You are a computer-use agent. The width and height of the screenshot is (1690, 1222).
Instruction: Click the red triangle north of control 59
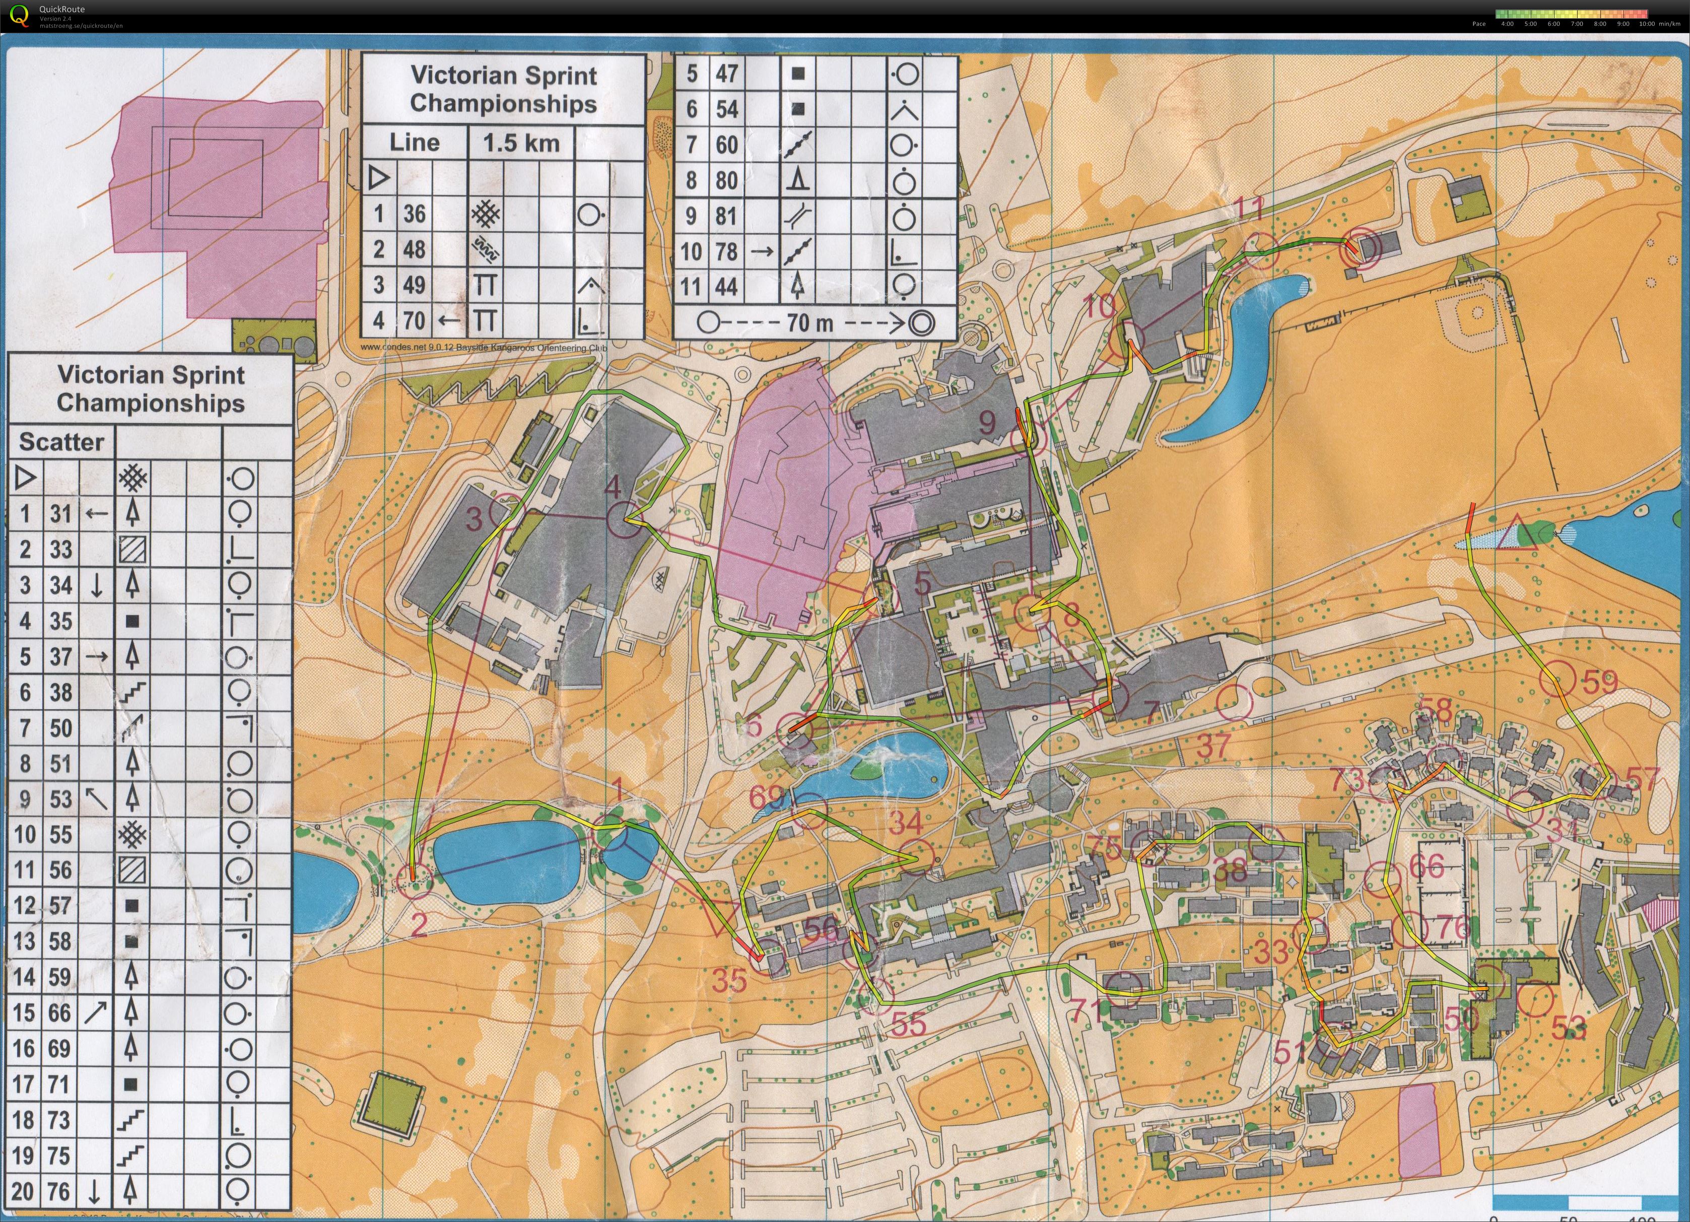pos(1518,536)
